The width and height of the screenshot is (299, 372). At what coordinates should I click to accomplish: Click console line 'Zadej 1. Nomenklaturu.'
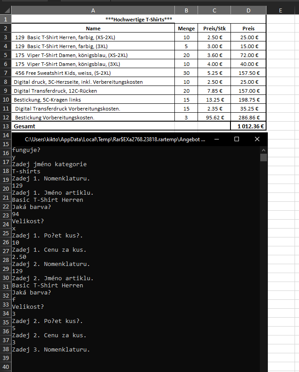51,178
